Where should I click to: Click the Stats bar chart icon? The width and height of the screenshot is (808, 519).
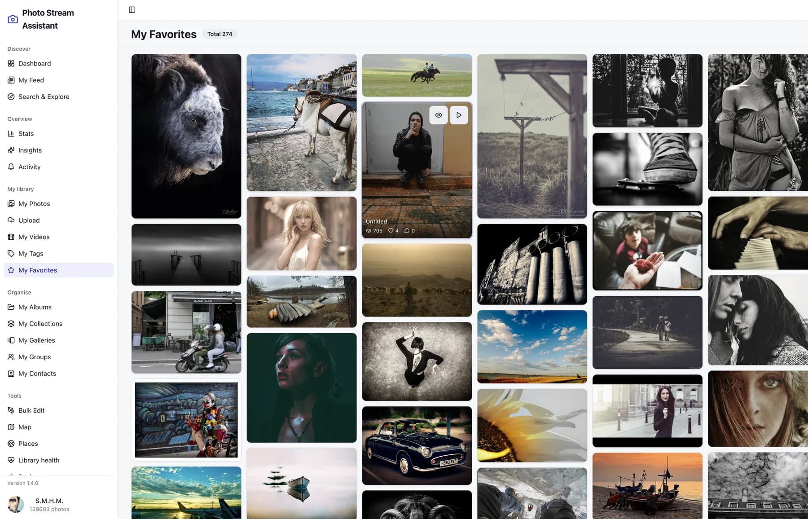tap(11, 133)
